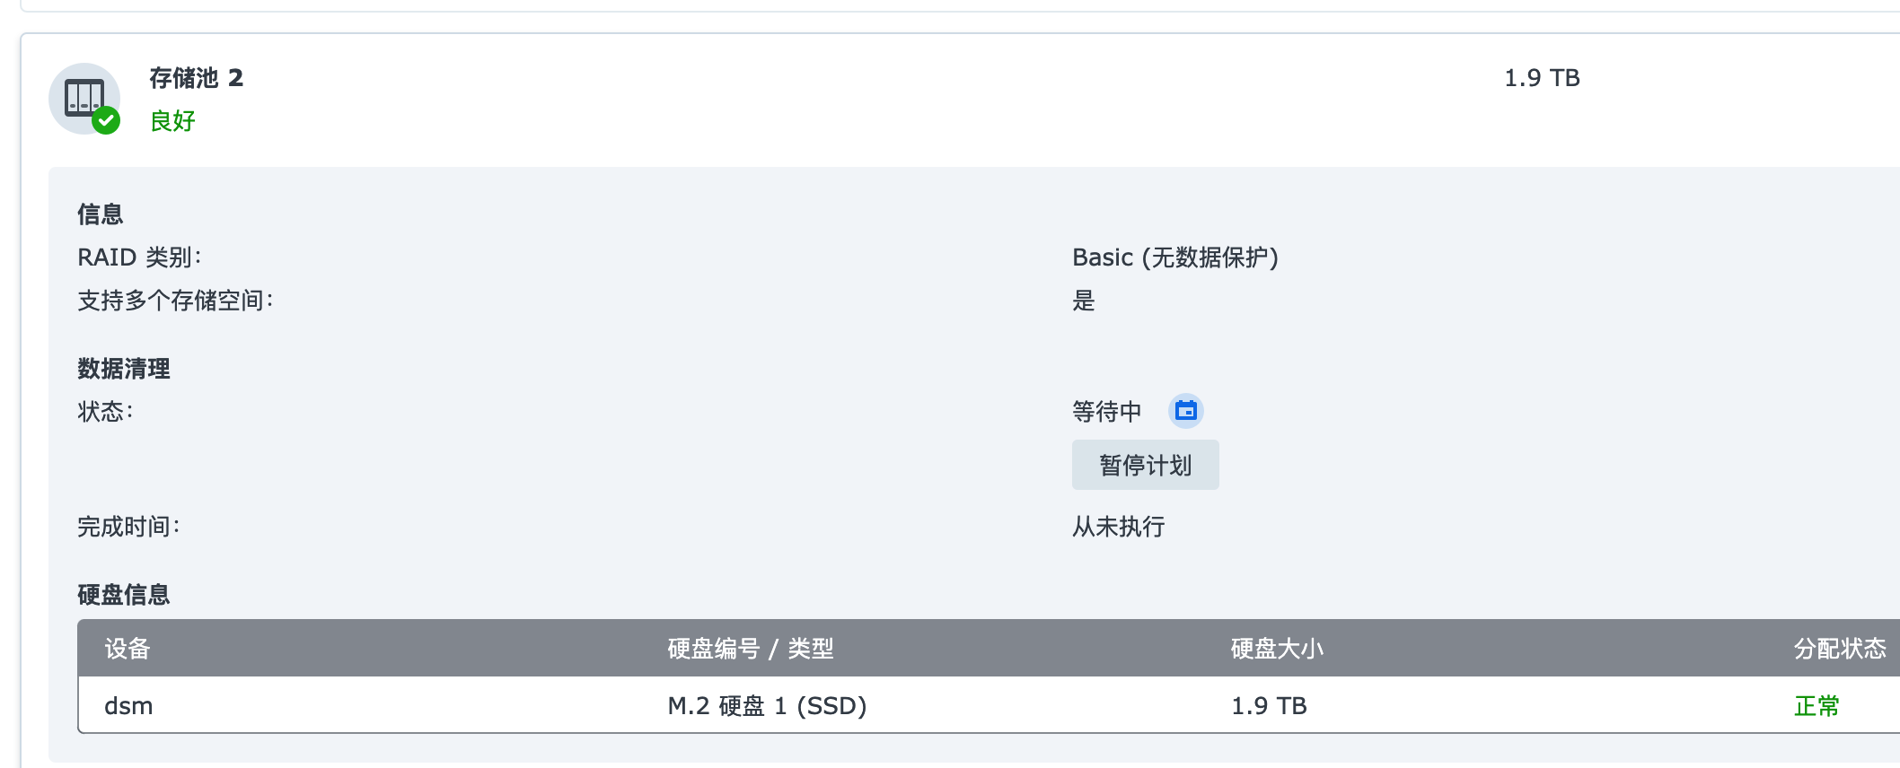The height and width of the screenshot is (768, 1900).
Task: Click the 1.9 TB pool capacity at top
Action: click(1542, 78)
